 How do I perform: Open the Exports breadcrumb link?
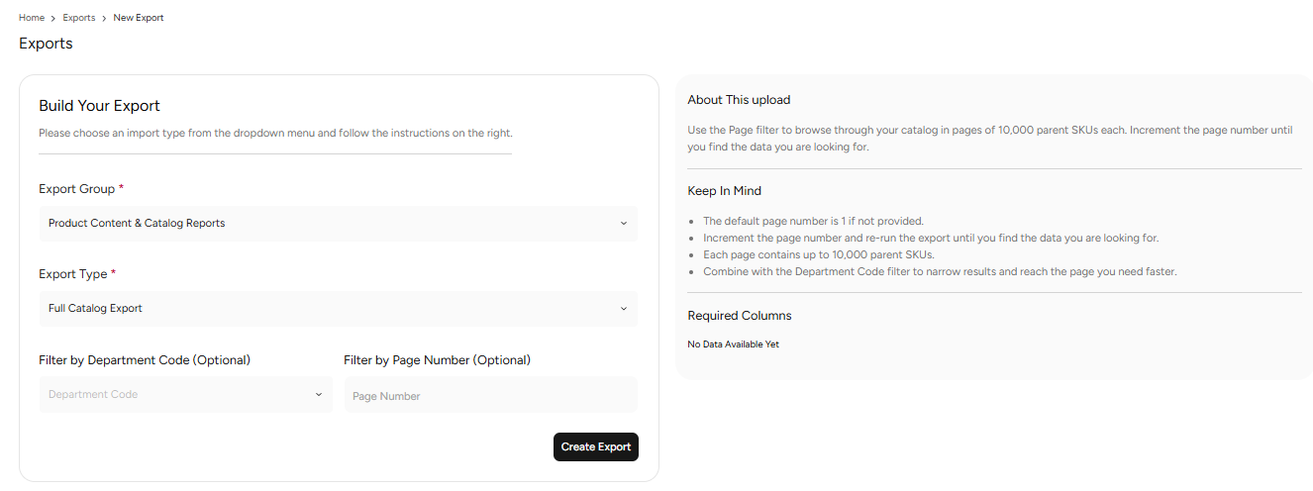(79, 18)
